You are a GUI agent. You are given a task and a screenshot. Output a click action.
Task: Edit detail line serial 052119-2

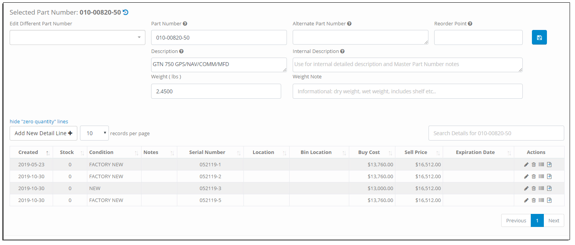point(526,177)
